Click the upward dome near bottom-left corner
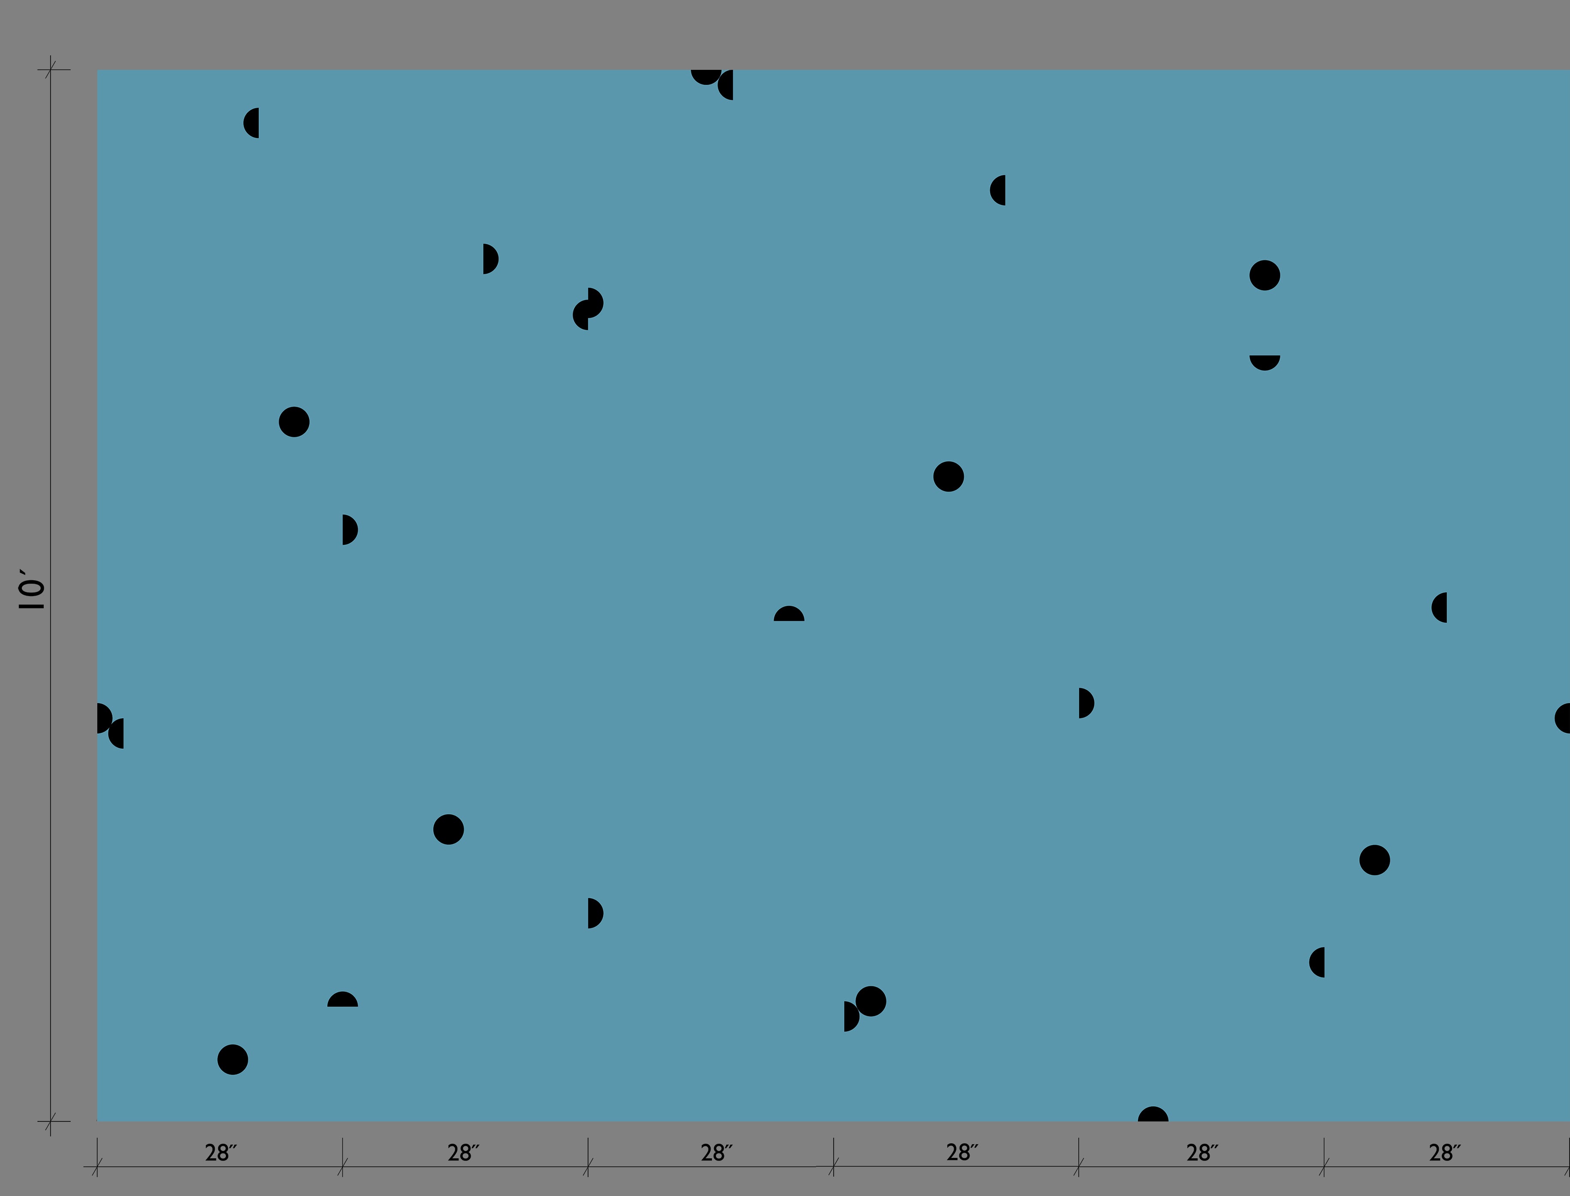Screen dimensions: 1570x1196 pos(342,1000)
